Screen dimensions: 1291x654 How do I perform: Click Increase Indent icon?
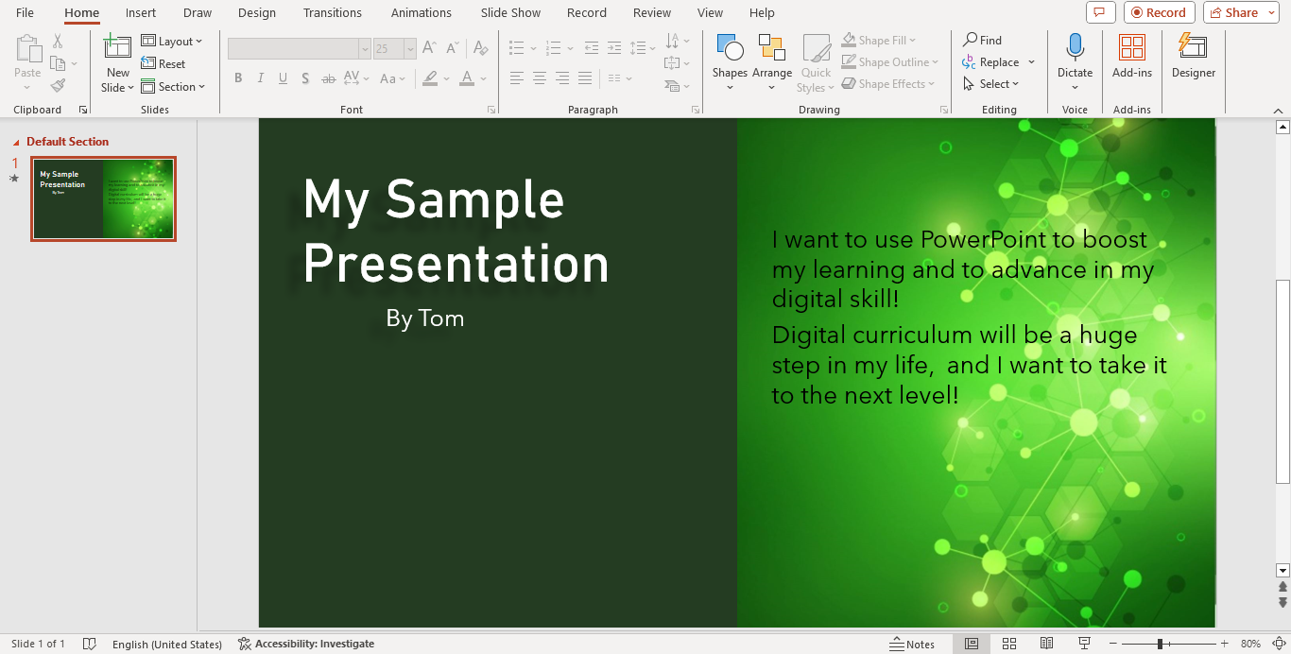[x=614, y=47]
